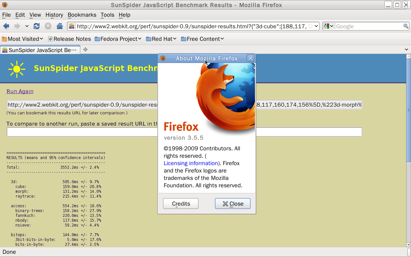
Task: Click the 'nbody:' result row
Action: [x=58, y=220]
